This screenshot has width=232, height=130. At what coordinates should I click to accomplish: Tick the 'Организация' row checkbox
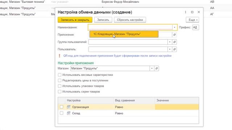[x=62, y=107]
